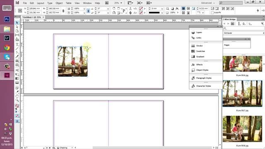Open the Go to Bridge icon

pyautogui.click(x=107, y=3)
